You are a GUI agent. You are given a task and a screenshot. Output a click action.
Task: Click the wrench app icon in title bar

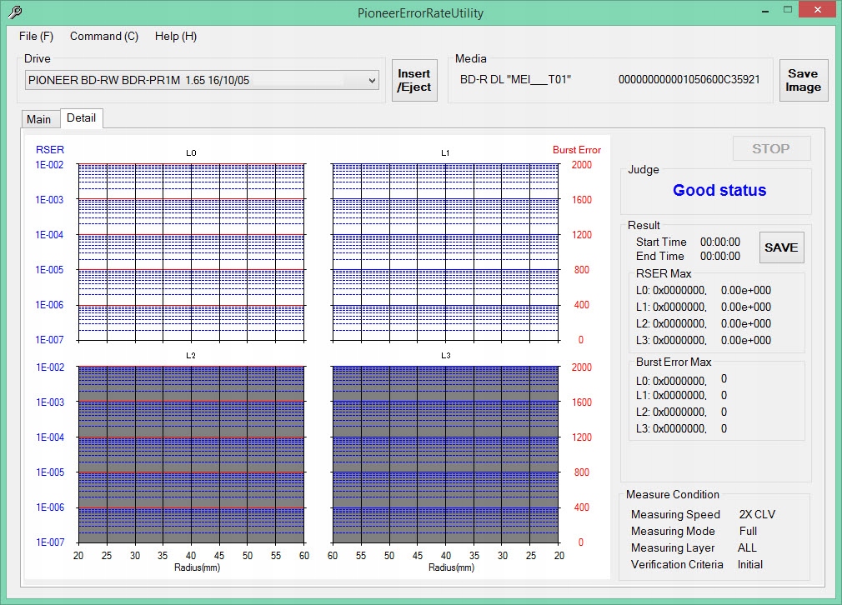coord(14,12)
